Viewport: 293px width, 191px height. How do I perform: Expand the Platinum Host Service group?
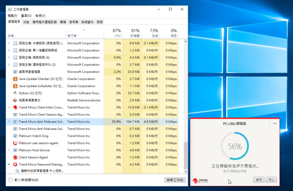(x=9, y=150)
